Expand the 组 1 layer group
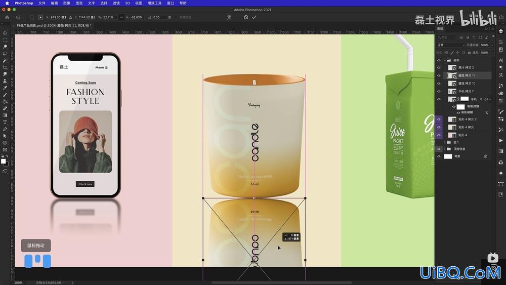This screenshot has width=506, height=285. point(445,142)
